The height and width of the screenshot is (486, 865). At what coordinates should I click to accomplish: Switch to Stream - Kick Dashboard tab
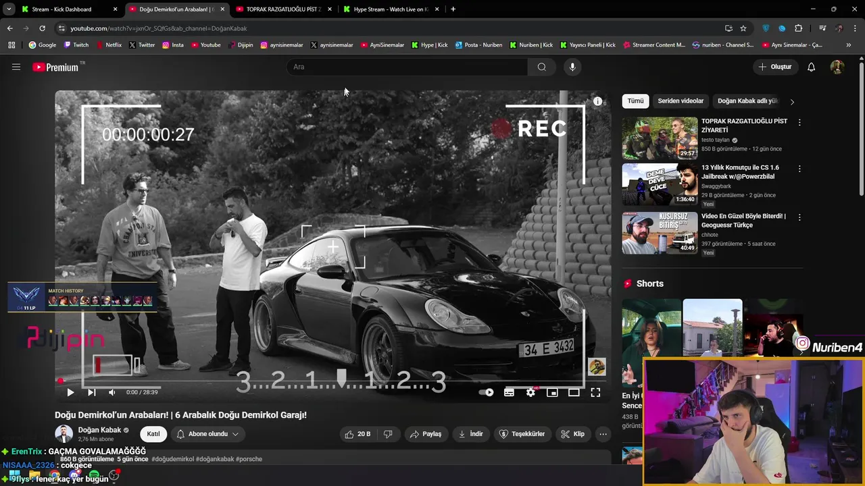(68, 9)
